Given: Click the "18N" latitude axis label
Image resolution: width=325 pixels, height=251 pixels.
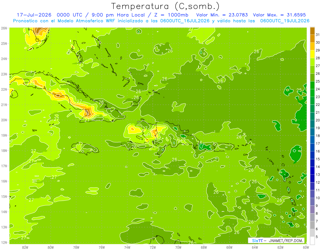Looking at the screenshot, I should click(4, 151).
